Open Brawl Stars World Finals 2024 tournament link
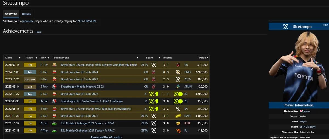The image size is (329, 139). coord(79,72)
